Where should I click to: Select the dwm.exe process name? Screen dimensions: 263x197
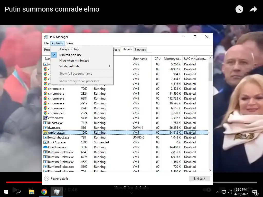tap(54, 128)
